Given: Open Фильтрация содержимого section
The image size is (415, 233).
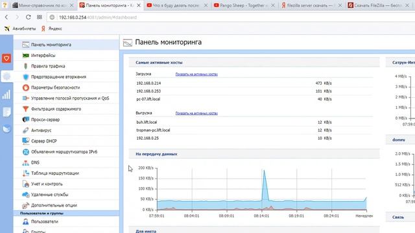Looking at the screenshot, I should [x=66, y=109].
